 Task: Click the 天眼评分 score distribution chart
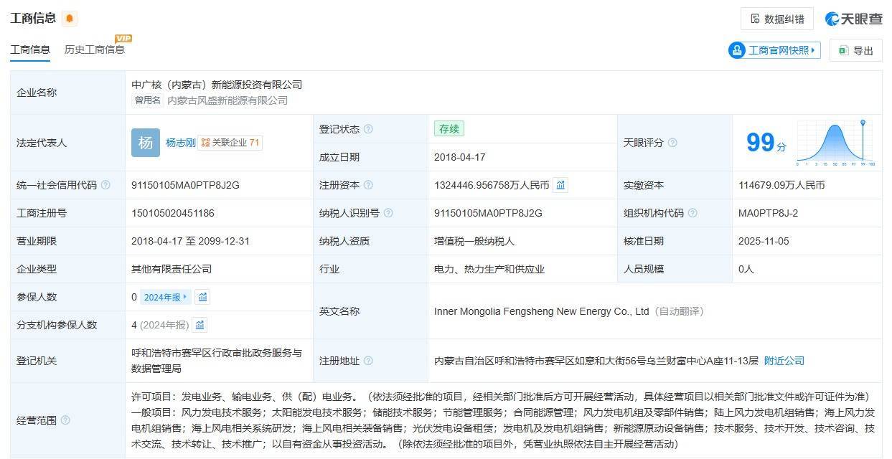pyautogui.click(x=835, y=143)
